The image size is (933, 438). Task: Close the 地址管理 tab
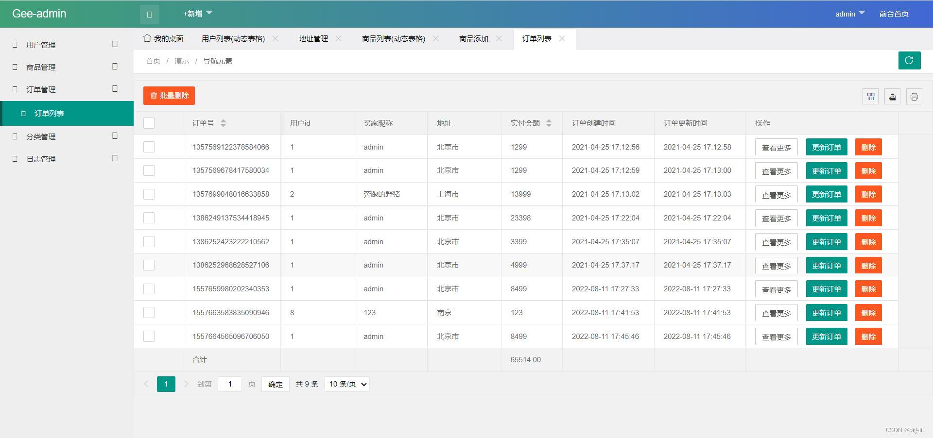click(x=339, y=38)
